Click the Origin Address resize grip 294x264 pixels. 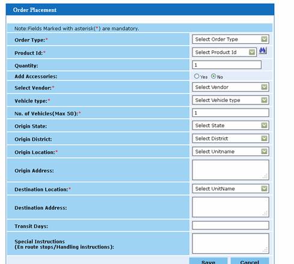[x=265, y=176]
